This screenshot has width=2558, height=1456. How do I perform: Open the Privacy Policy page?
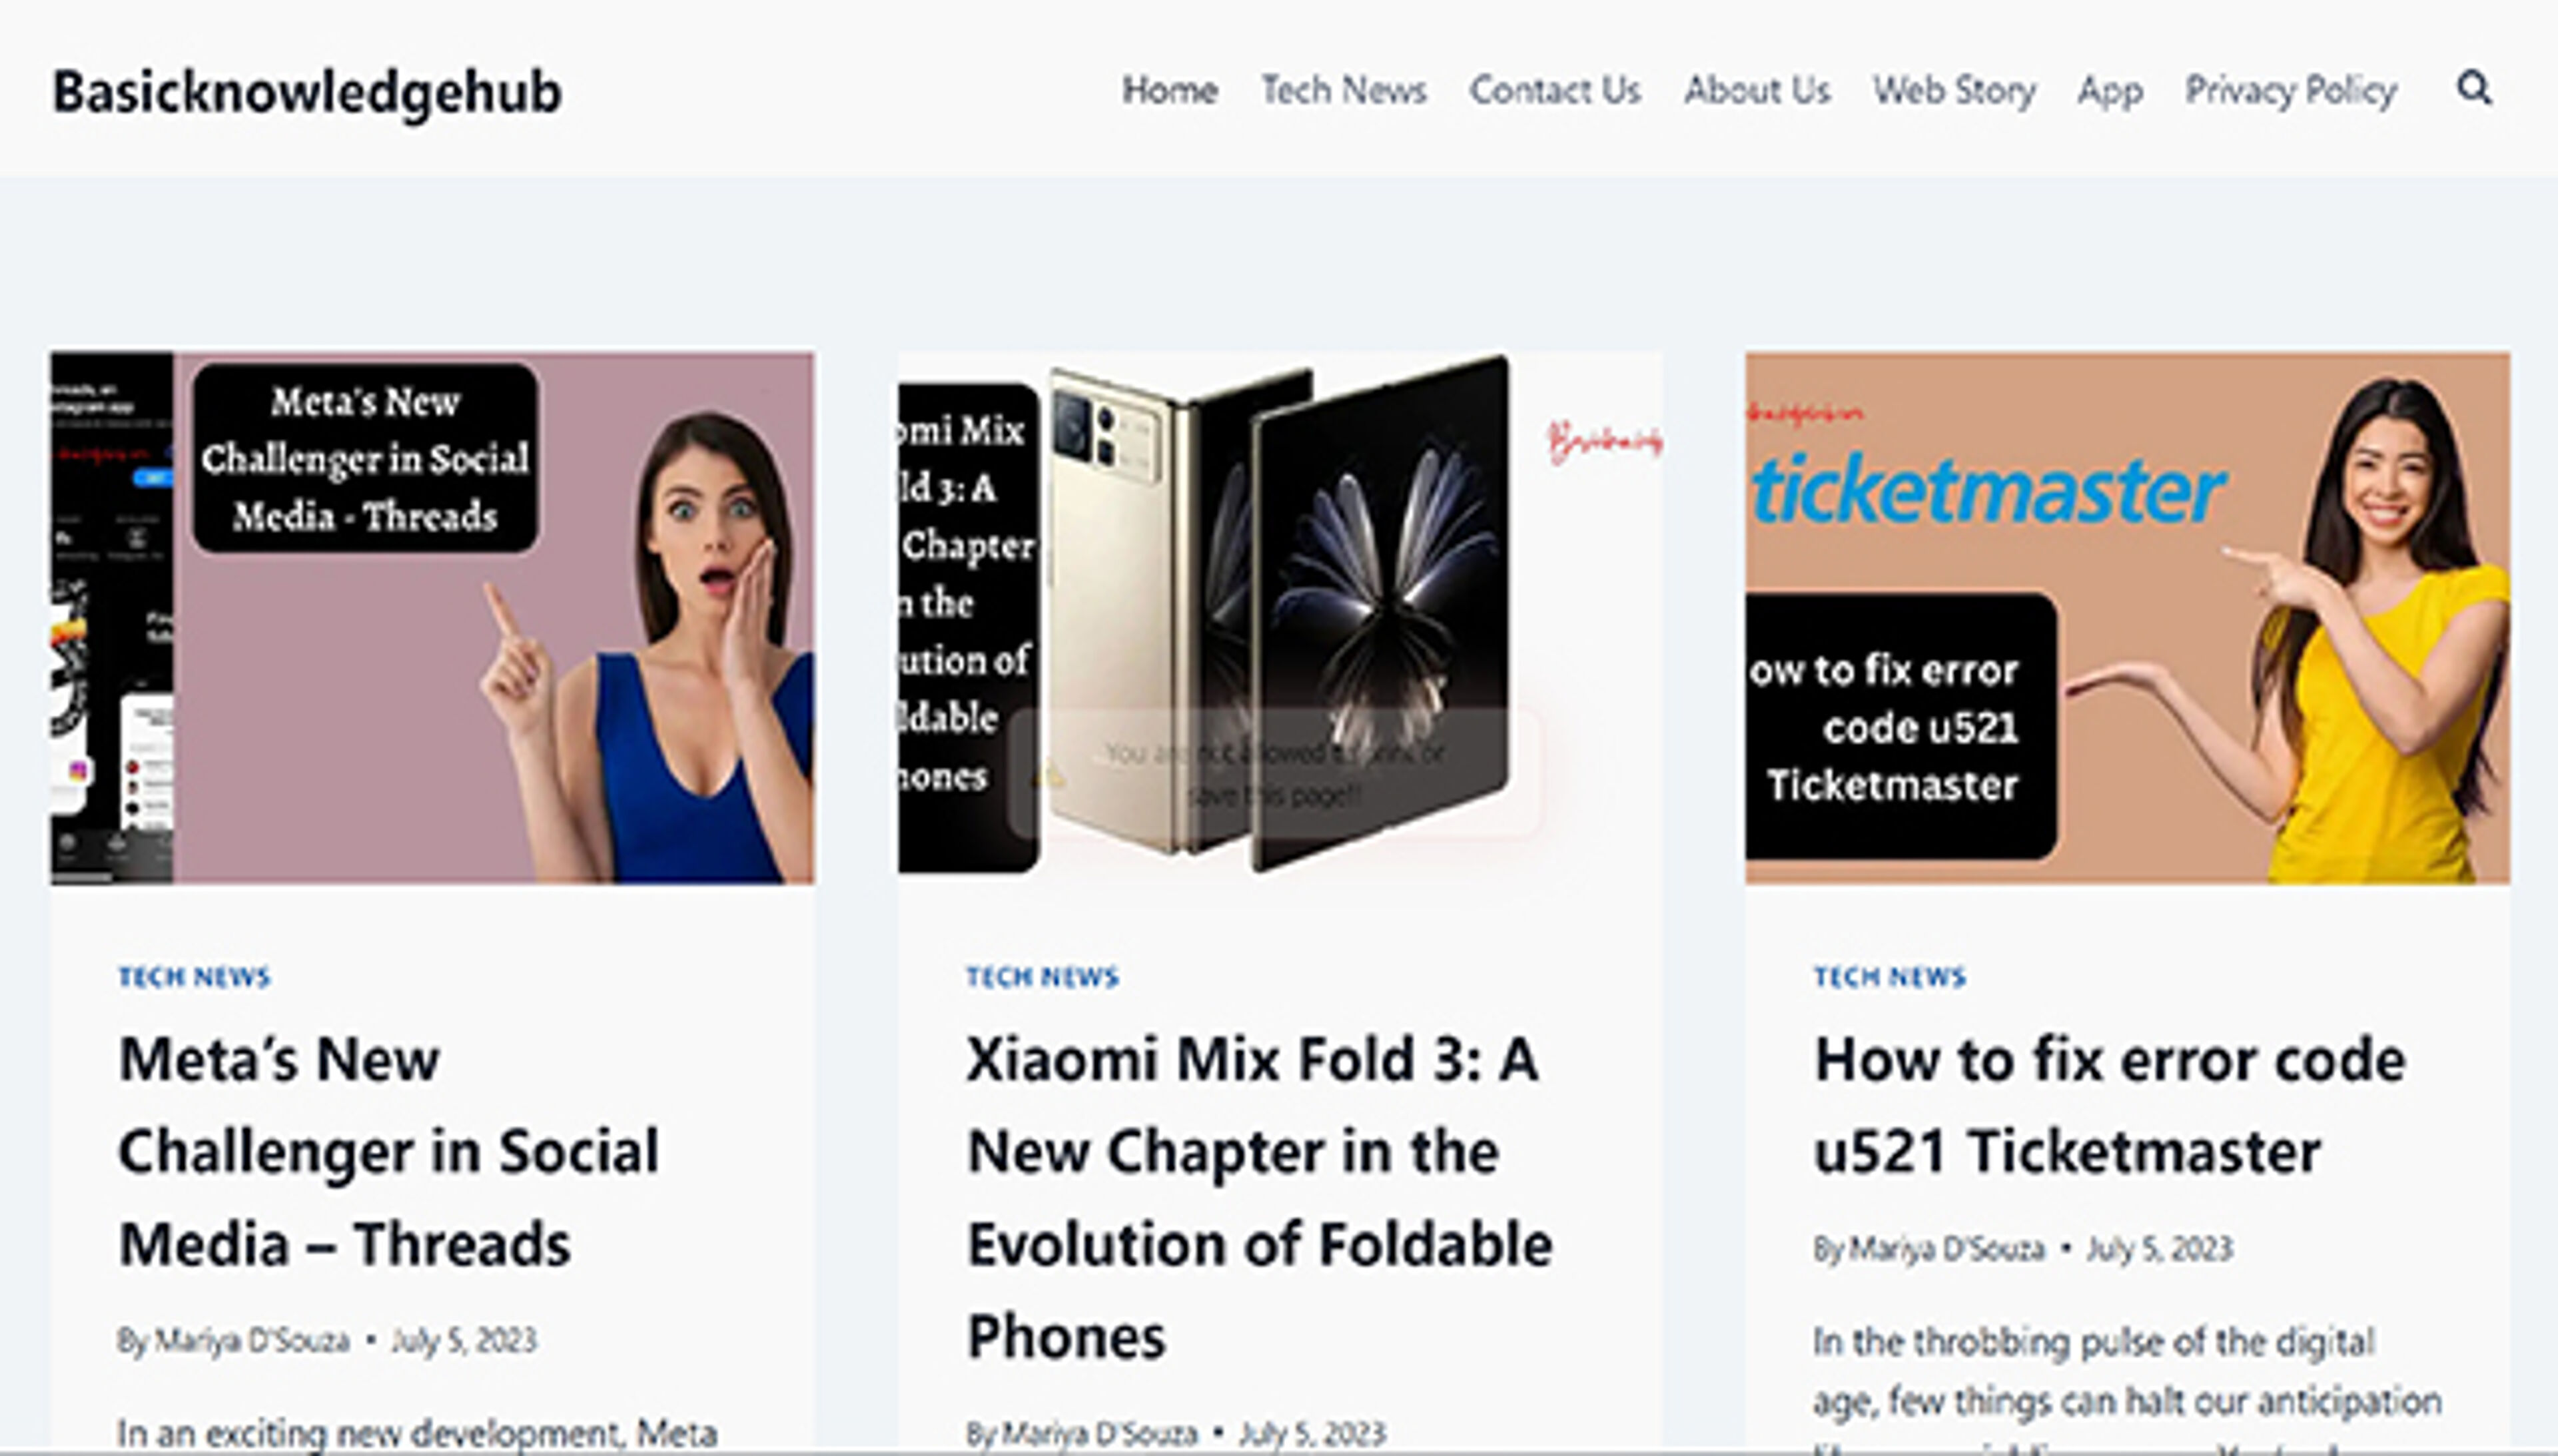tap(2291, 91)
